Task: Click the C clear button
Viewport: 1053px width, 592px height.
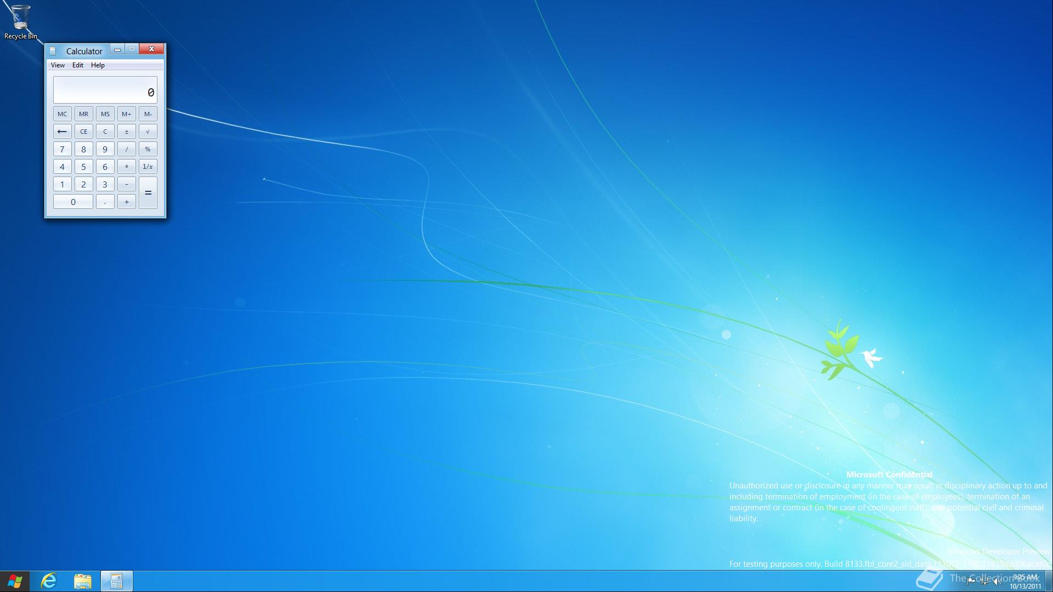Action: (105, 132)
